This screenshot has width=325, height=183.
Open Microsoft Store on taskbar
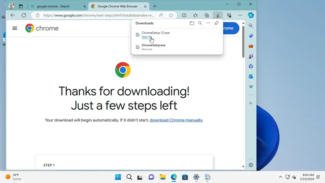tap(185, 177)
